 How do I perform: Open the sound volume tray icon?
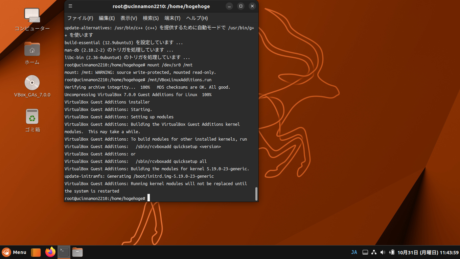(383, 252)
